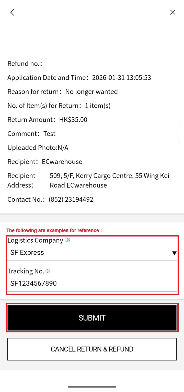The width and height of the screenshot is (184, 392).
Task: Click the 'No longer wanted' return reason
Action: 91,92
